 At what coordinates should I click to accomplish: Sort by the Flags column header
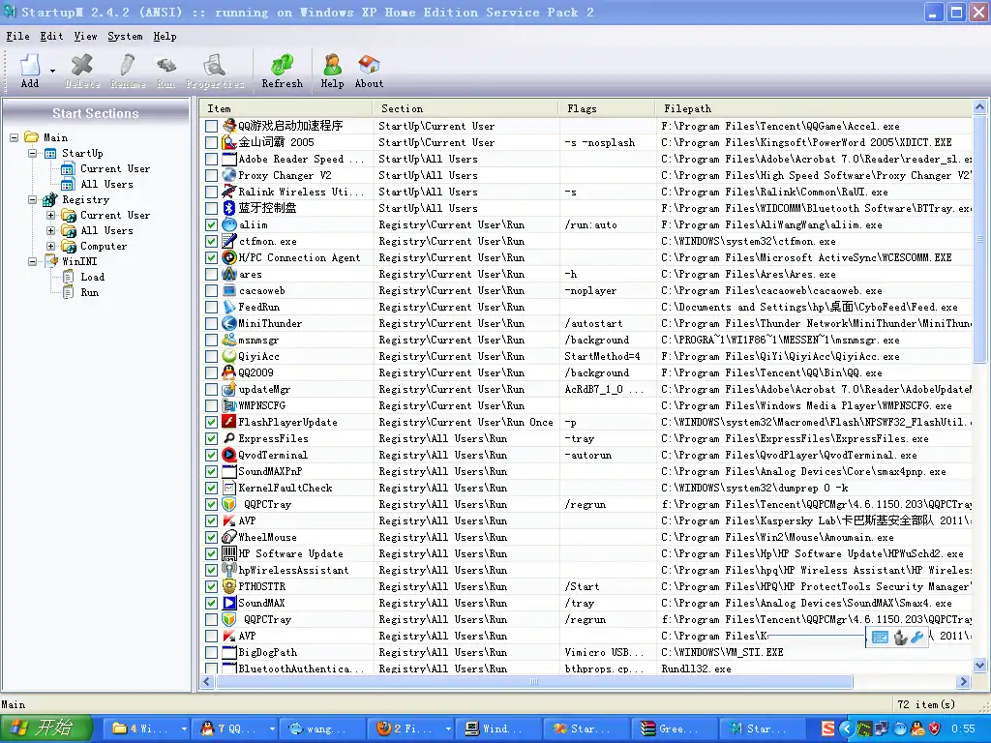pyautogui.click(x=608, y=108)
